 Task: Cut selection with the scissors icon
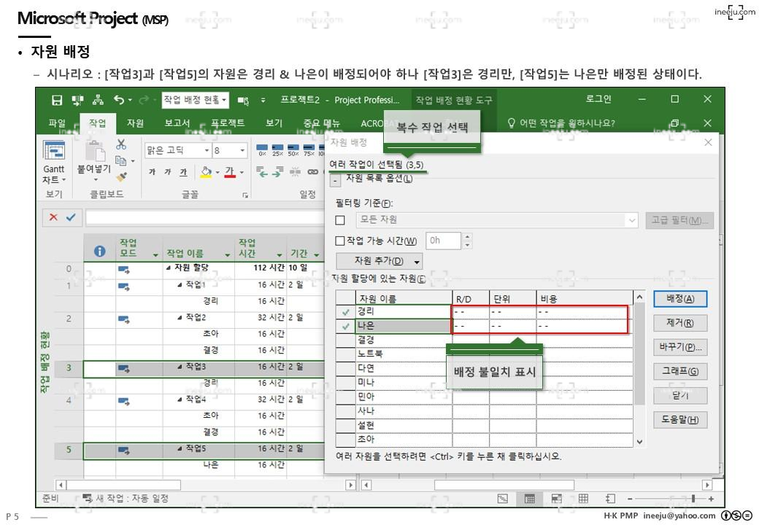point(121,144)
